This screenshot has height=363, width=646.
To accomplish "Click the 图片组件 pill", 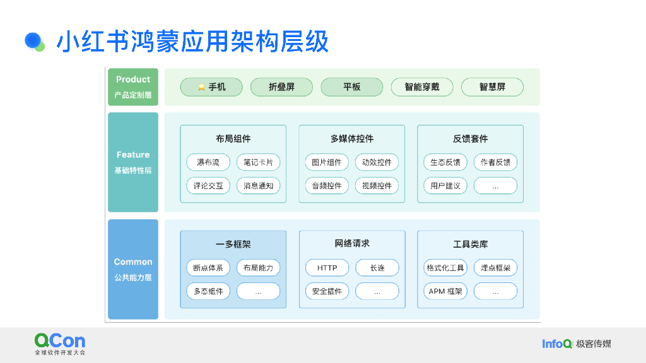I will pyautogui.click(x=327, y=162).
